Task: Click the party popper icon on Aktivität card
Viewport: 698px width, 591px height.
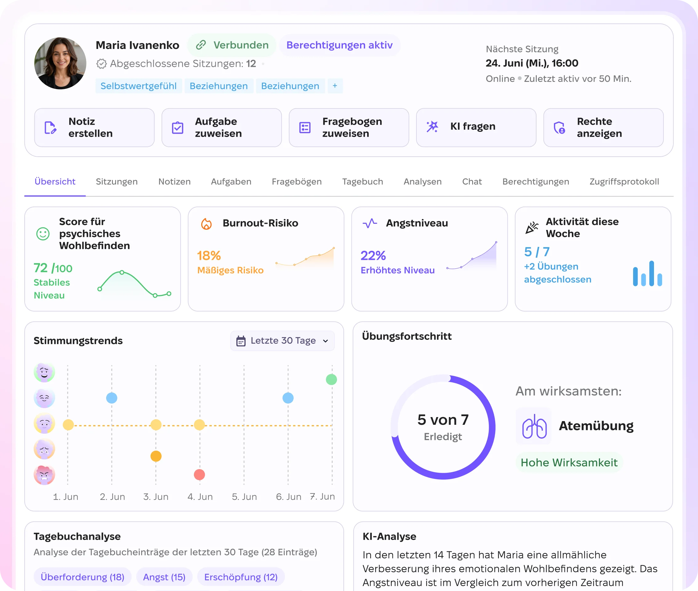Action: 532,228
